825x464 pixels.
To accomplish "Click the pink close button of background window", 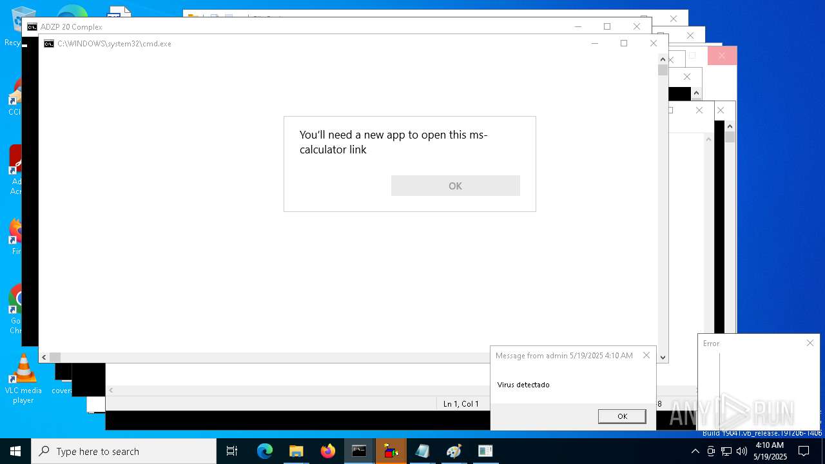I will click(722, 56).
